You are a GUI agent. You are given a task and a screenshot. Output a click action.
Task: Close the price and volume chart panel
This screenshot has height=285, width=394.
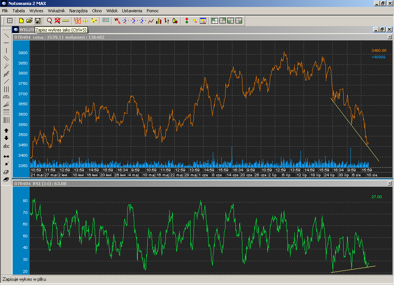point(389,37)
